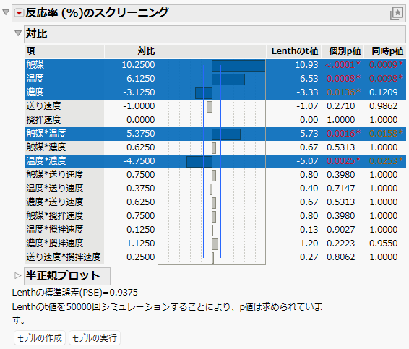The width and height of the screenshot is (409, 349).
Task: Select the 送り速度 term row
Action: (x=215, y=106)
